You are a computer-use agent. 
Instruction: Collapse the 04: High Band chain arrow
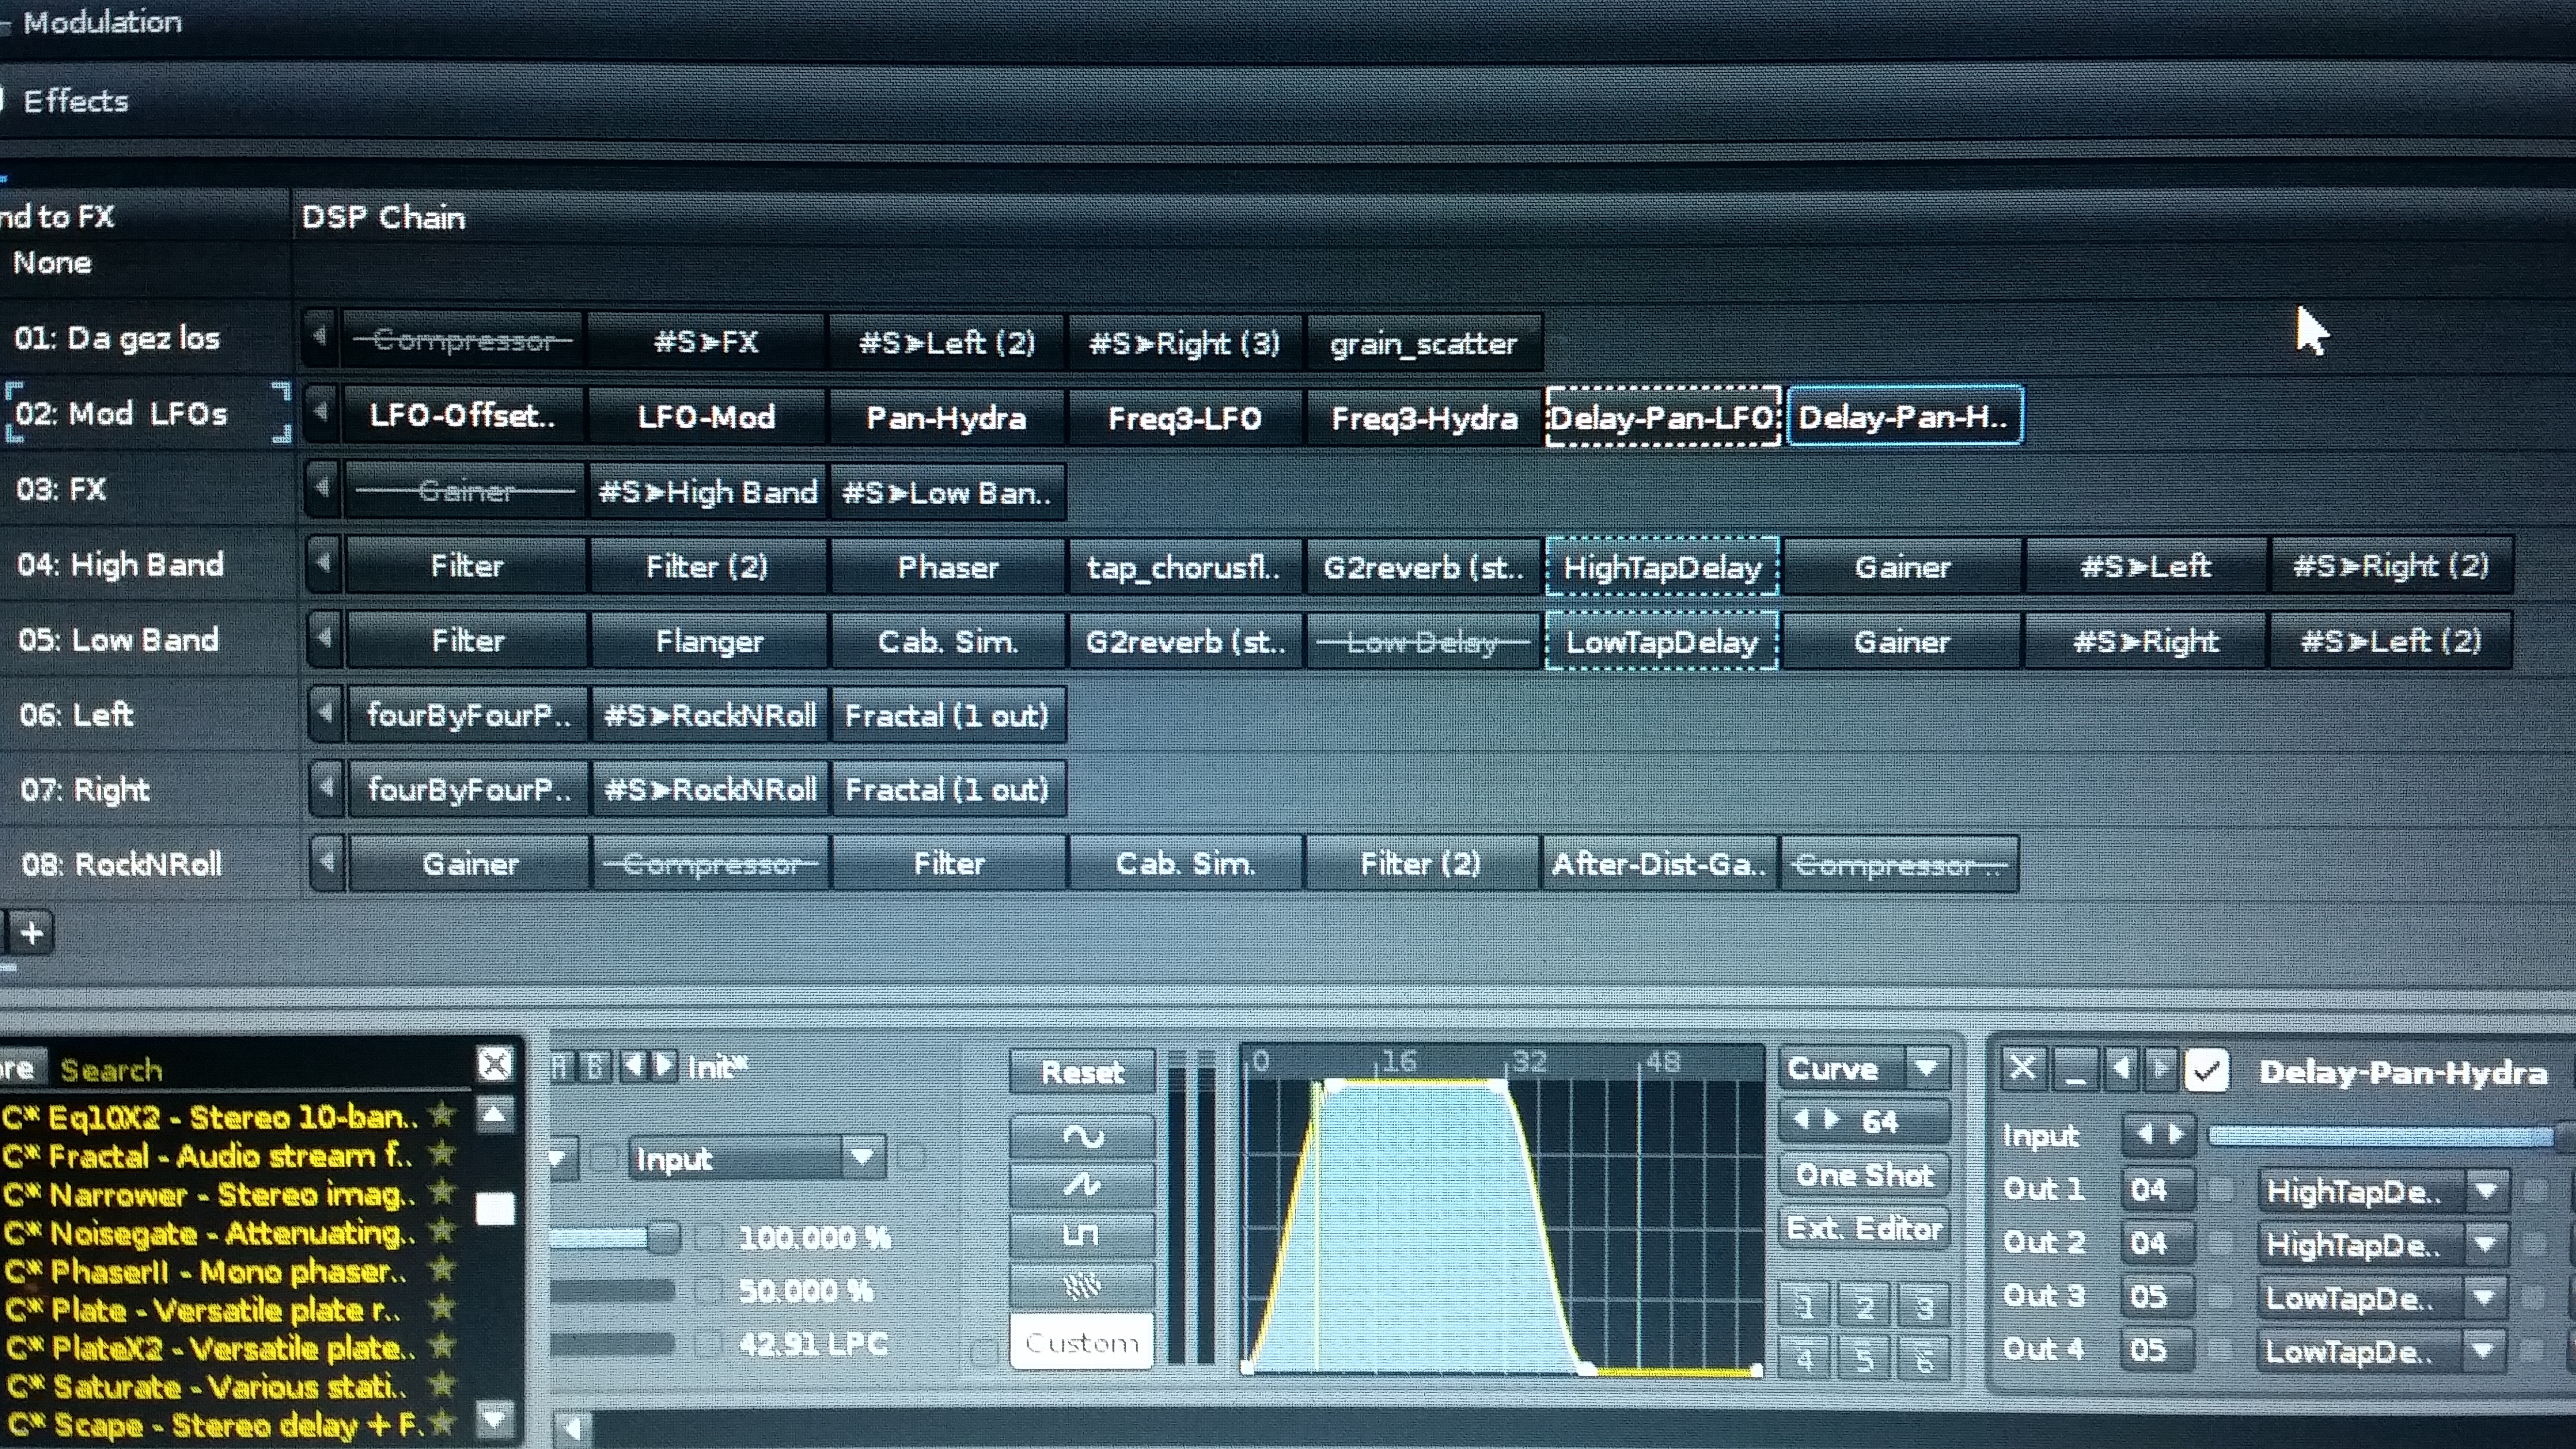tap(323, 565)
